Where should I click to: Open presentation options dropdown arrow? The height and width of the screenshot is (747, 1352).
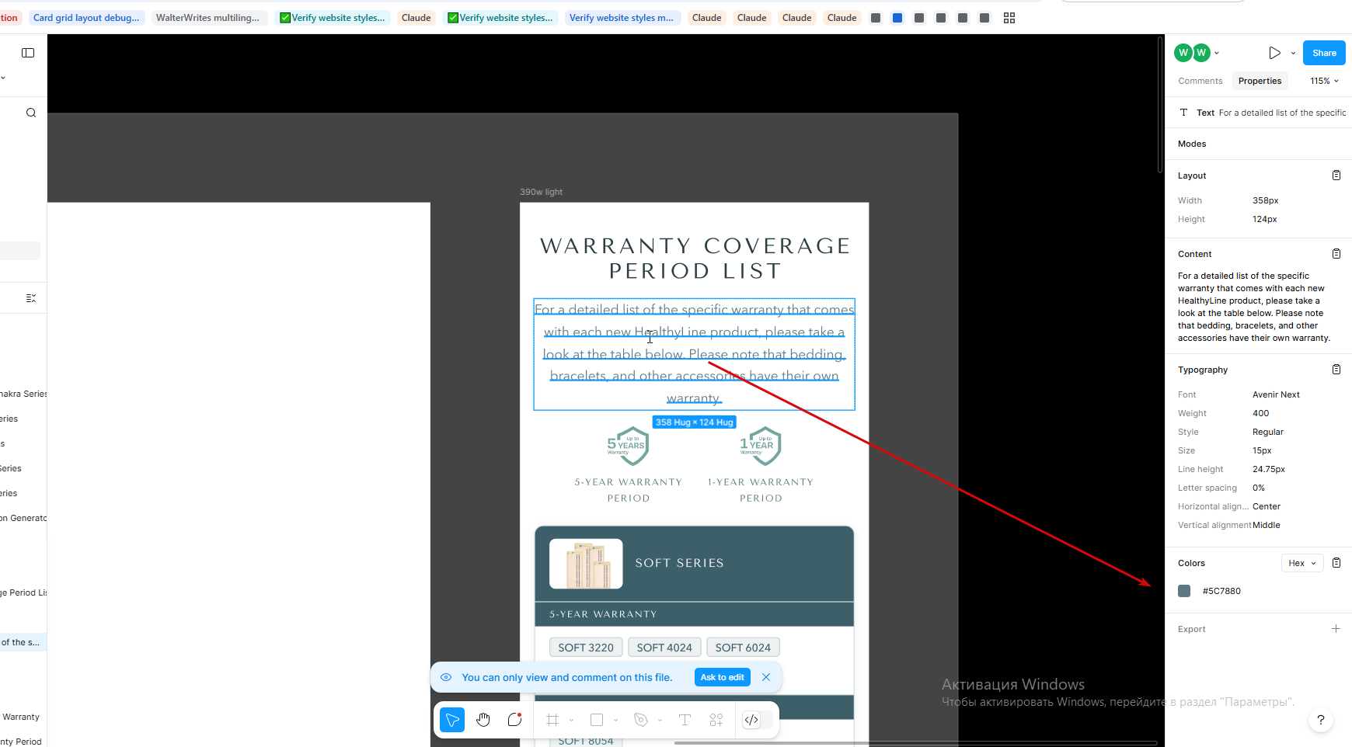1293,53
